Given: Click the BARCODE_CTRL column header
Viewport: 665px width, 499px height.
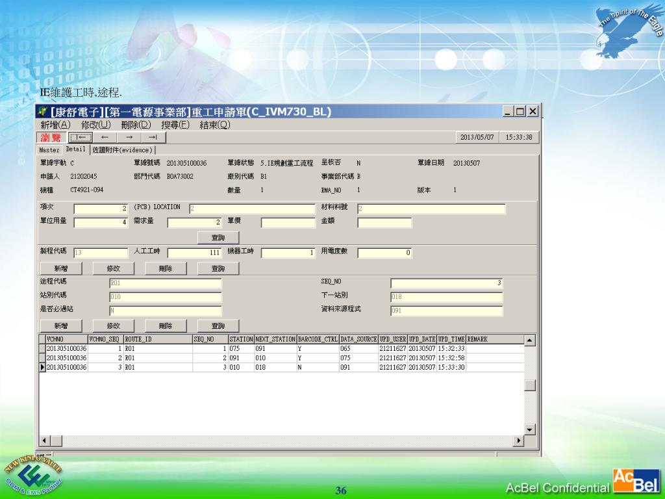Looking at the screenshot, I should tap(318, 339).
